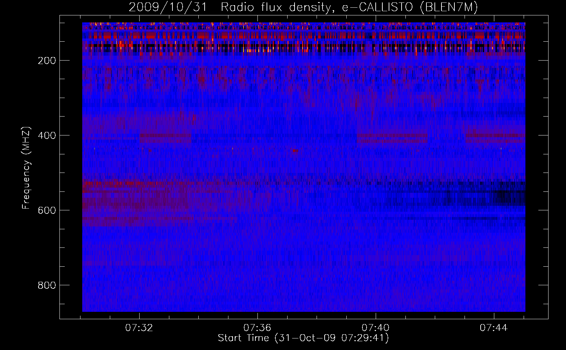Click the plot title '2009/10/31 Radio flux density'

(x=303, y=7)
